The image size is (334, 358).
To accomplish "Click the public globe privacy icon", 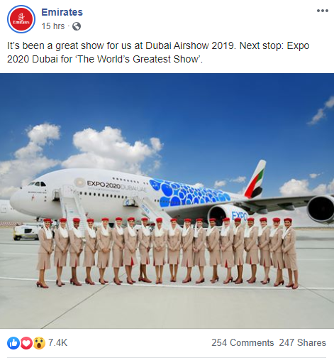I will coord(77,26).
